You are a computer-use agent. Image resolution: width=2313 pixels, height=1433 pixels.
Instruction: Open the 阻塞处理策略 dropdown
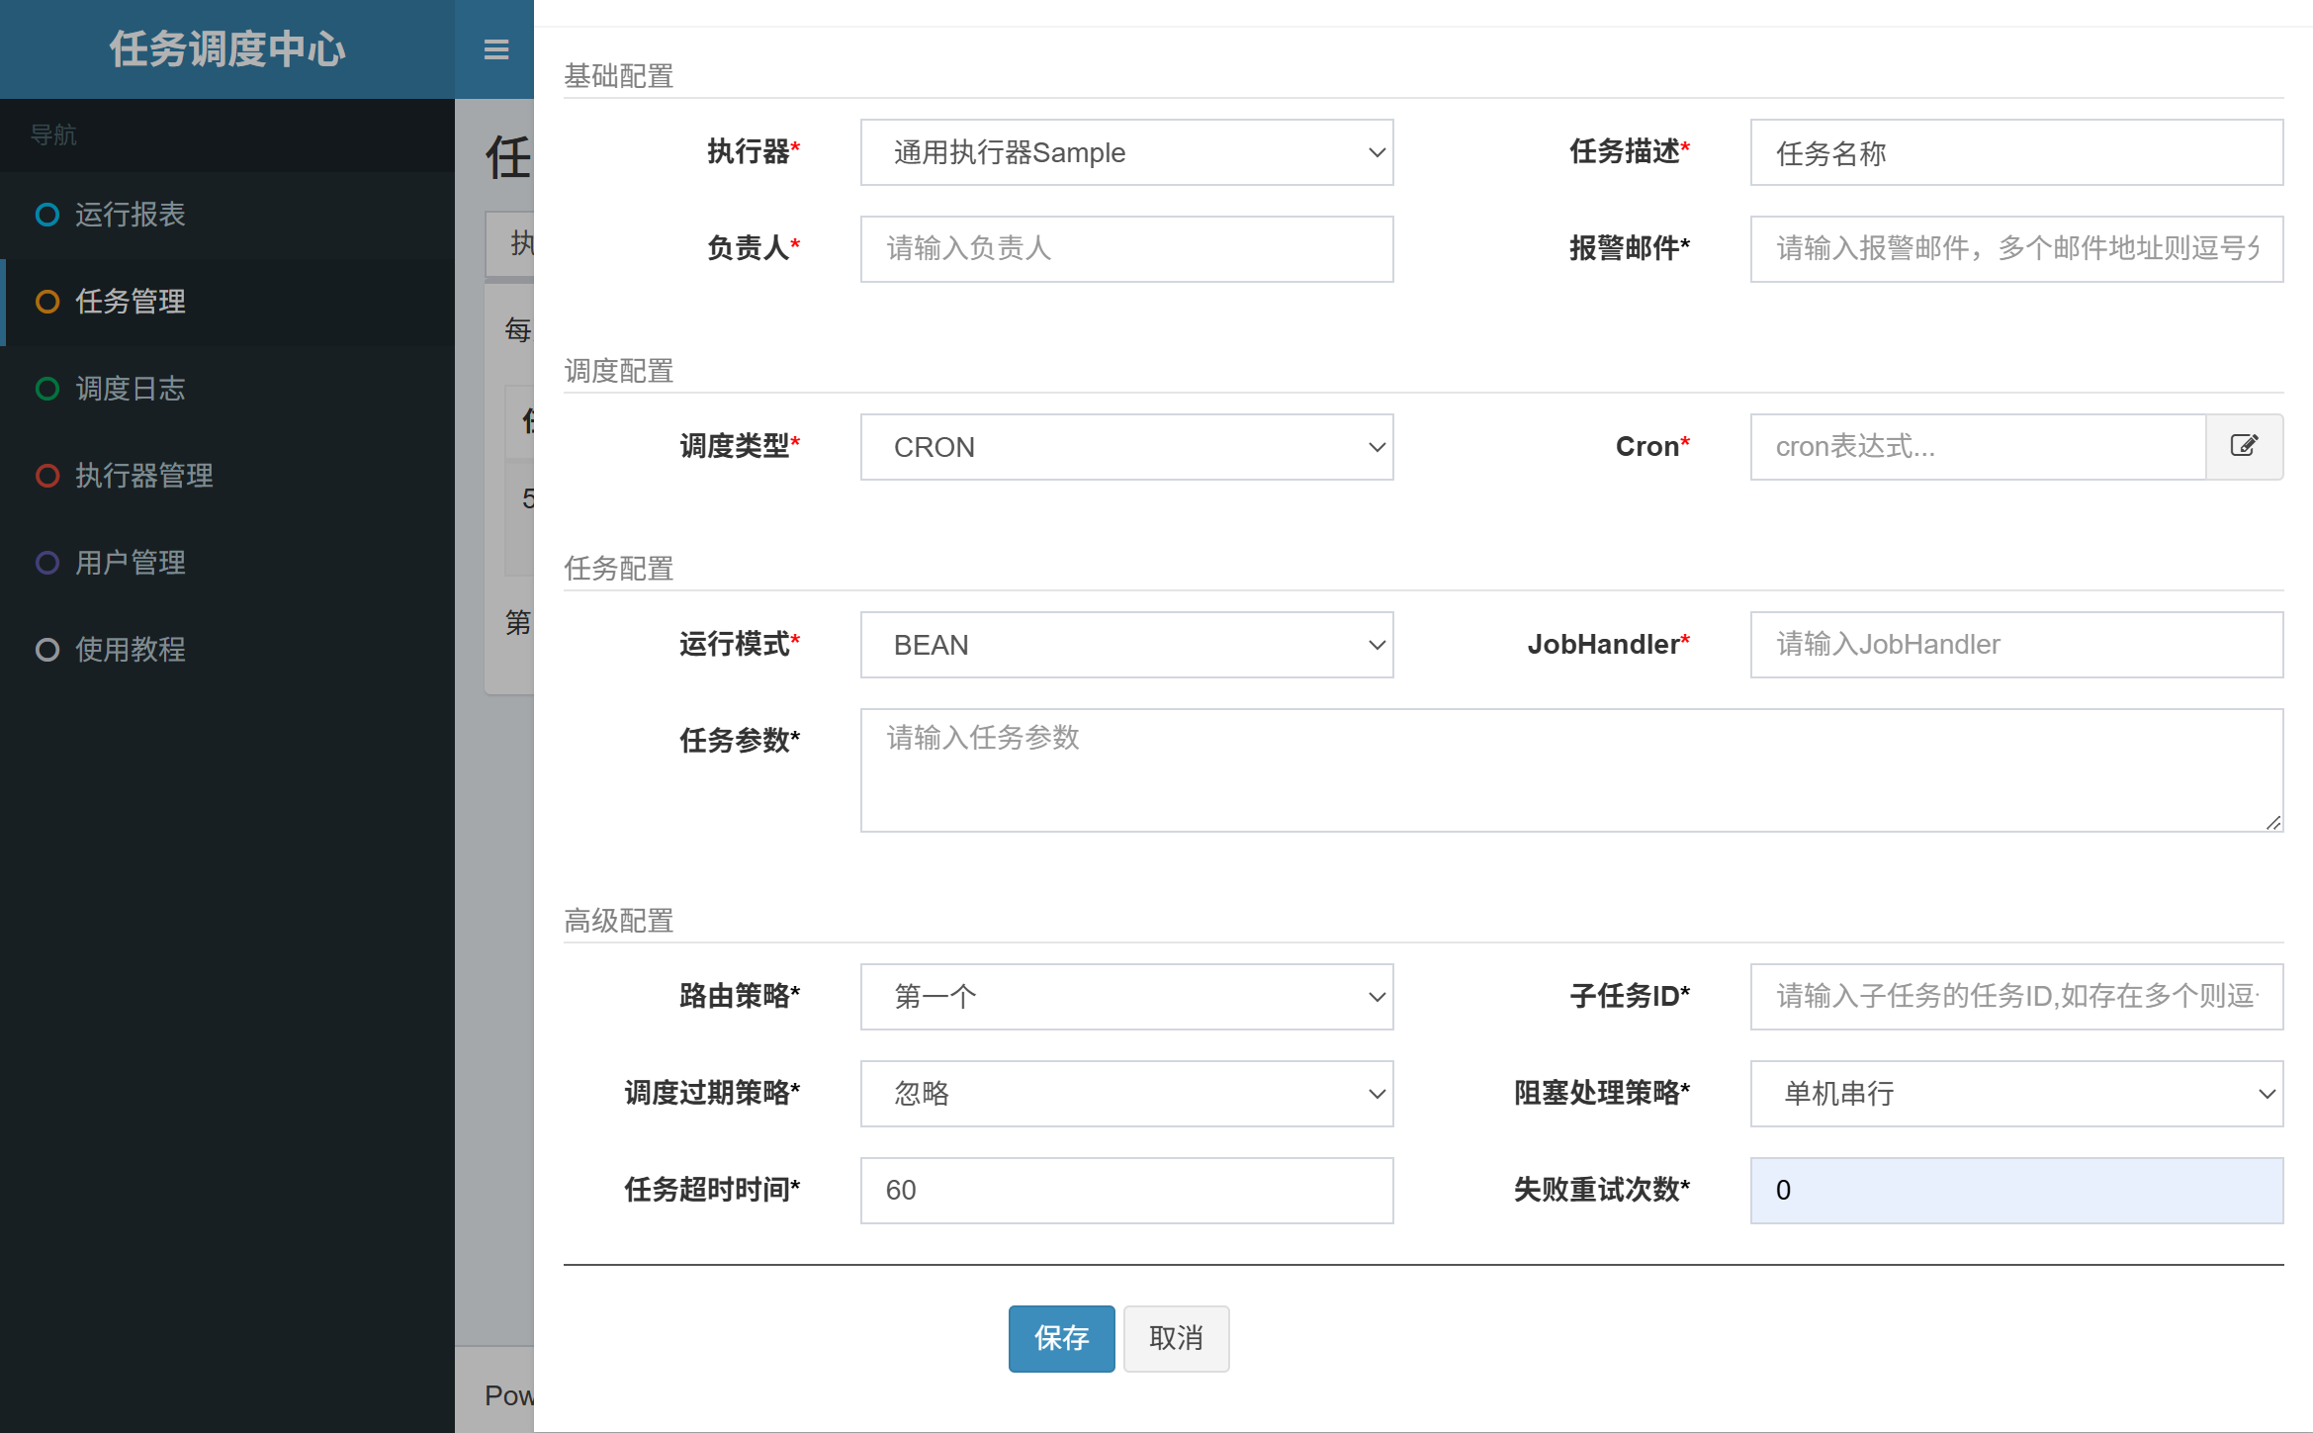[2016, 1094]
